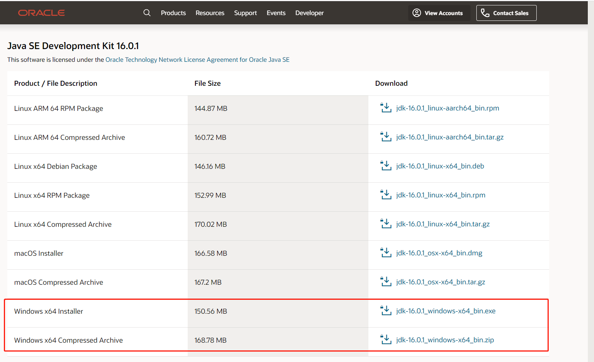Download jdk-16.0.1_linux-aarch64_bin.rpm link

tap(448, 108)
